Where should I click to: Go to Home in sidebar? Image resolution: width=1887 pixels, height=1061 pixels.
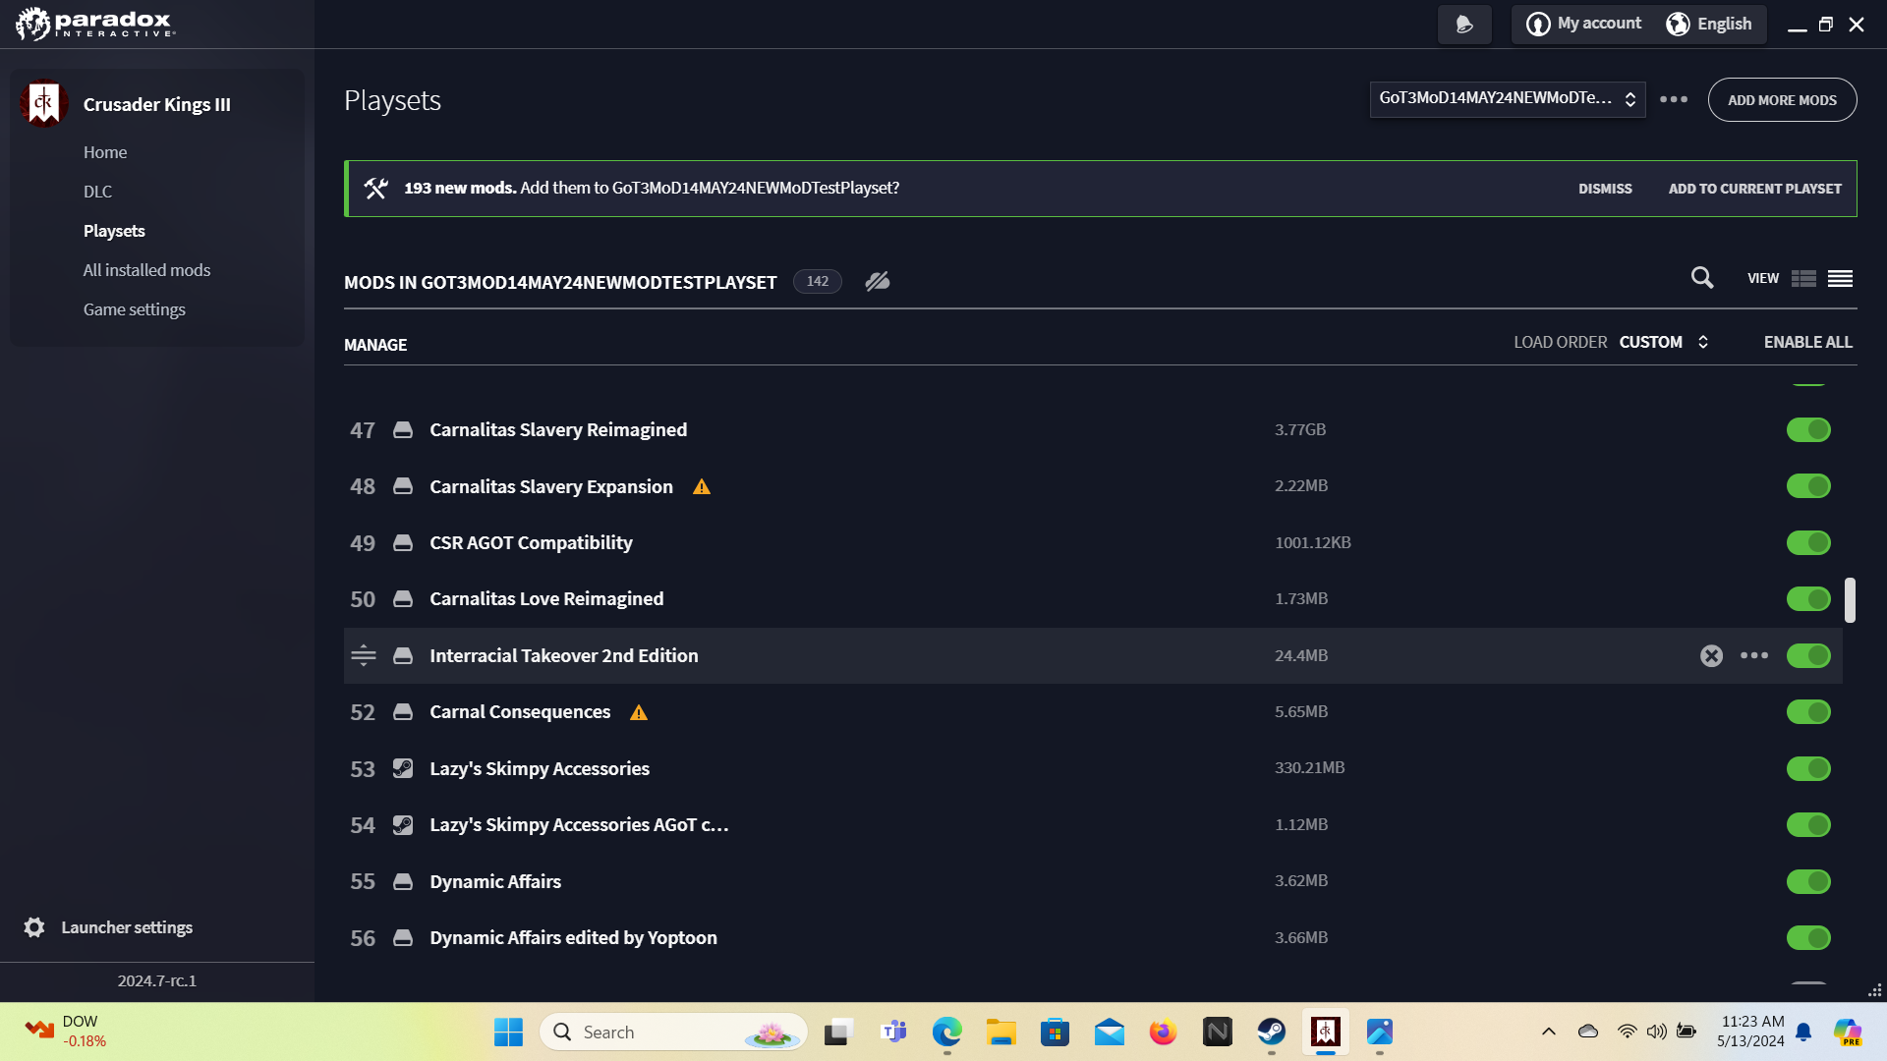(x=105, y=152)
